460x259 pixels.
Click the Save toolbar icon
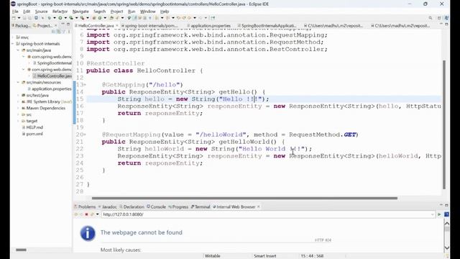24,18
